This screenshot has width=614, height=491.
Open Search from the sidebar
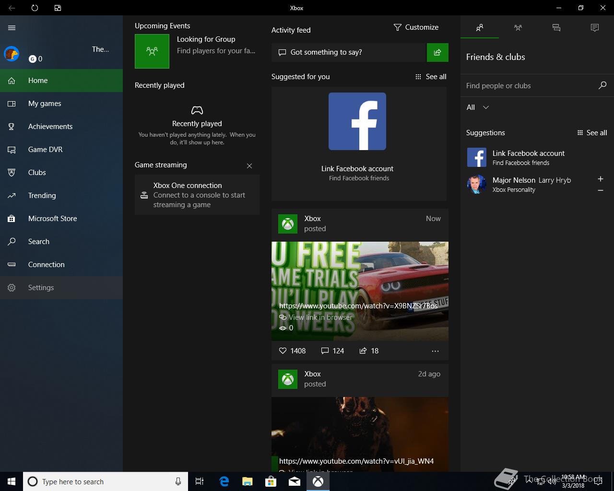click(x=61, y=242)
